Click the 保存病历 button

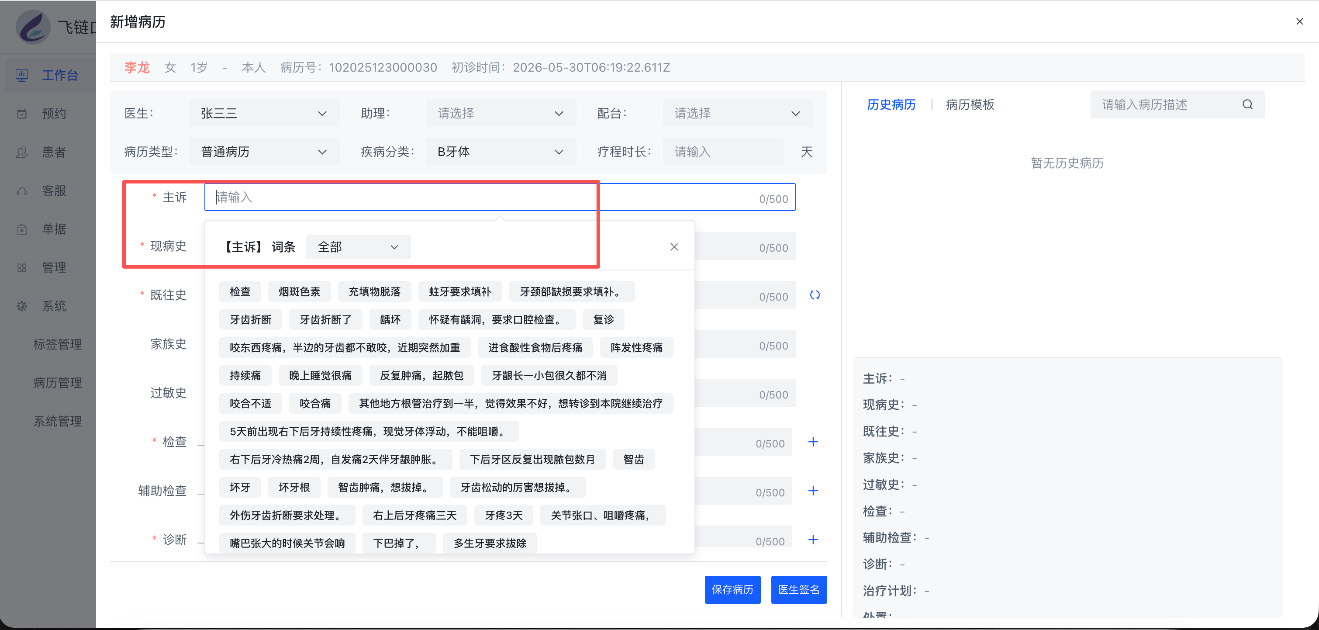tap(732, 589)
